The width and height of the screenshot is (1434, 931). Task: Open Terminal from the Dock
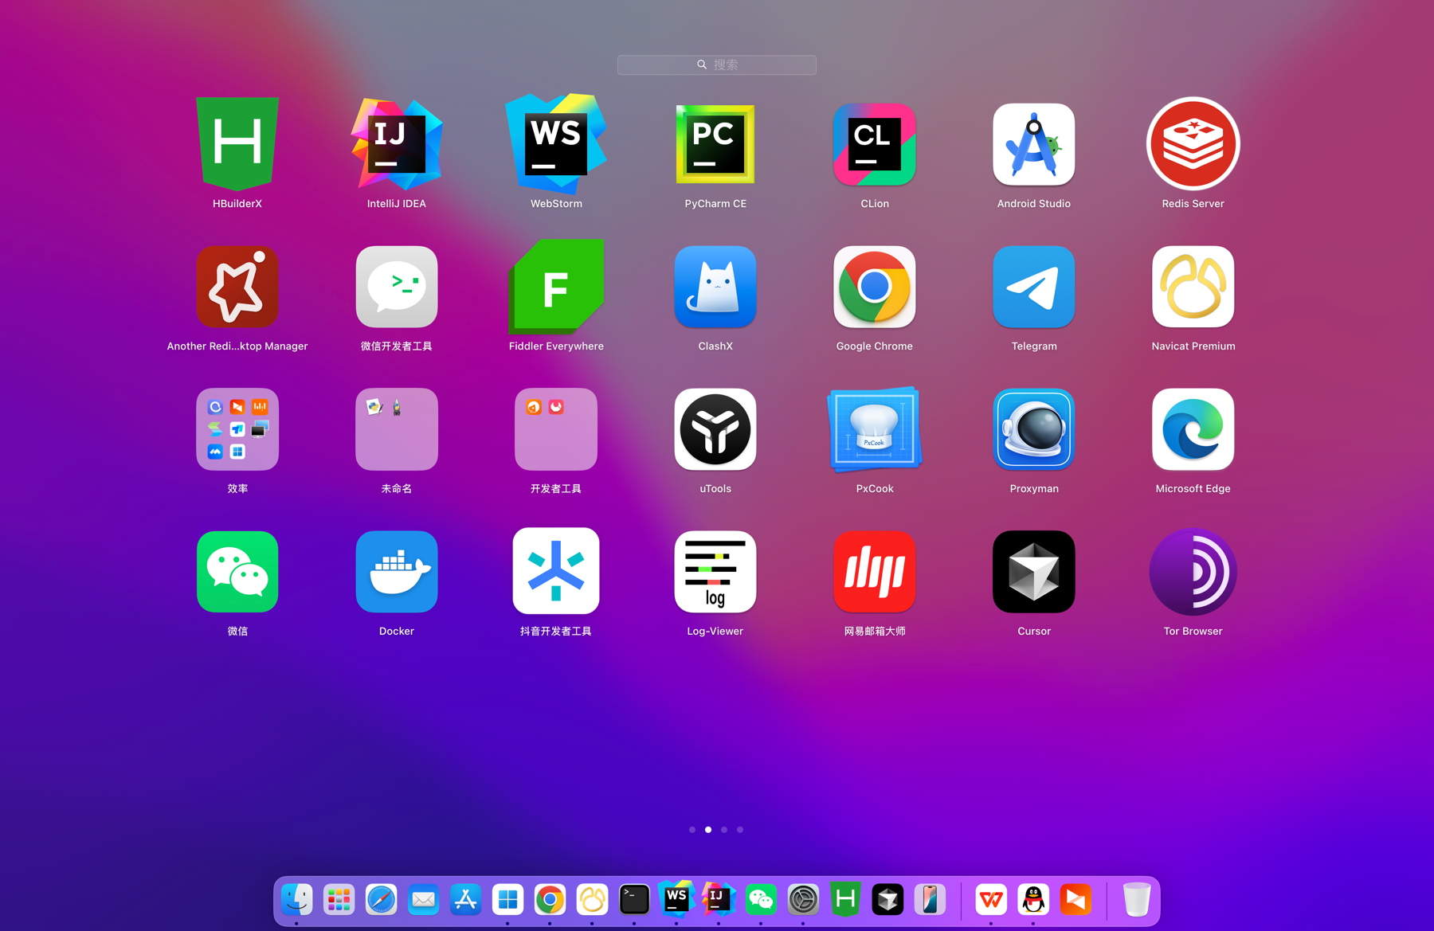pos(634,900)
